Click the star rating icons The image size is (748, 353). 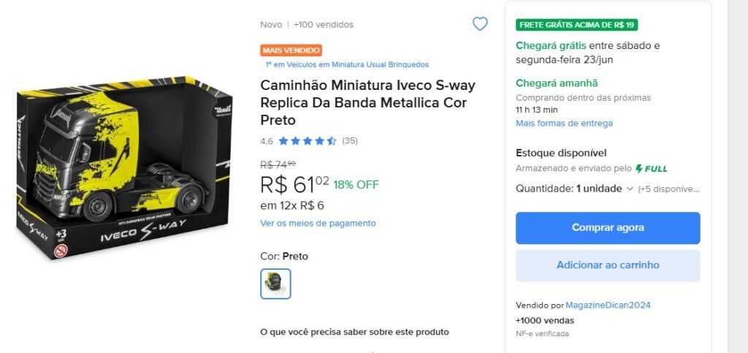(x=308, y=140)
